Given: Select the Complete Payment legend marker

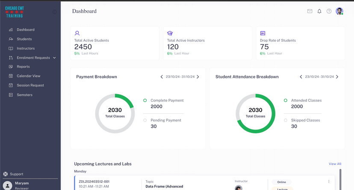Looking at the screenshot, I should (145, 101).
